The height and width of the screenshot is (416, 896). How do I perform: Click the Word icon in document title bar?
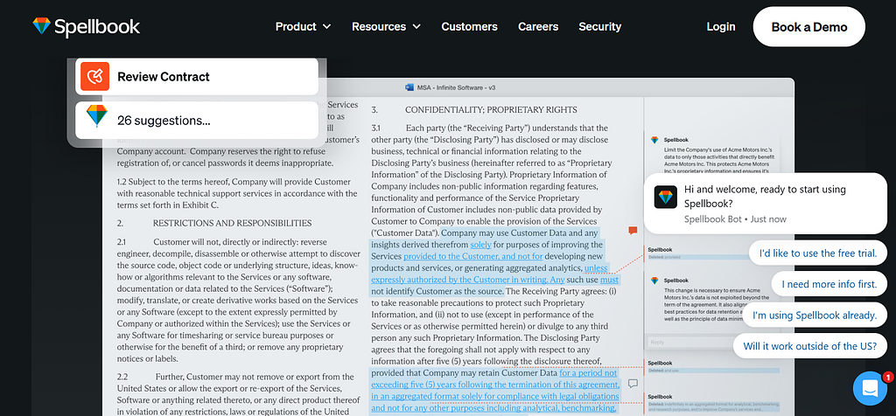409,87
